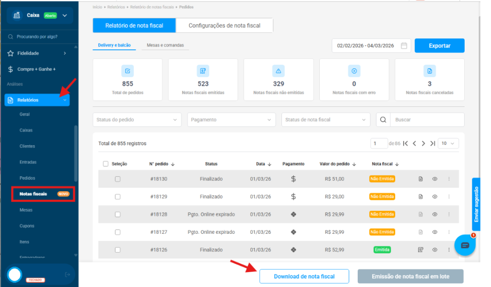Check the box for order #18130
Image resolution: width=491 pixels, height=287 pixels.
(x=117, y=179)
